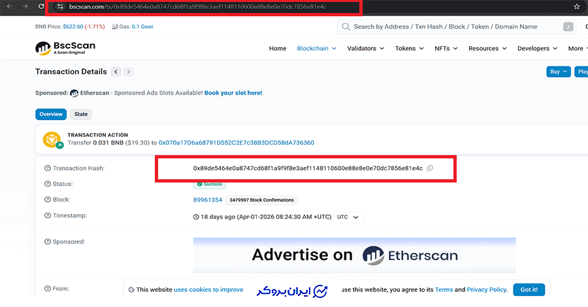This screenshot has width=588, height=307.
Task: Expand the Validators menu
Action: [x=365, y=48]
